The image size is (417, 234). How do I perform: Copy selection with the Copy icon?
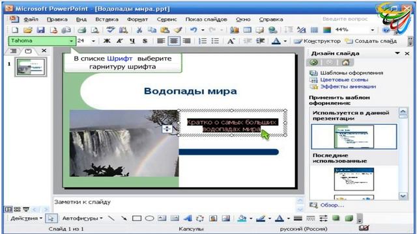coord(152,30)
